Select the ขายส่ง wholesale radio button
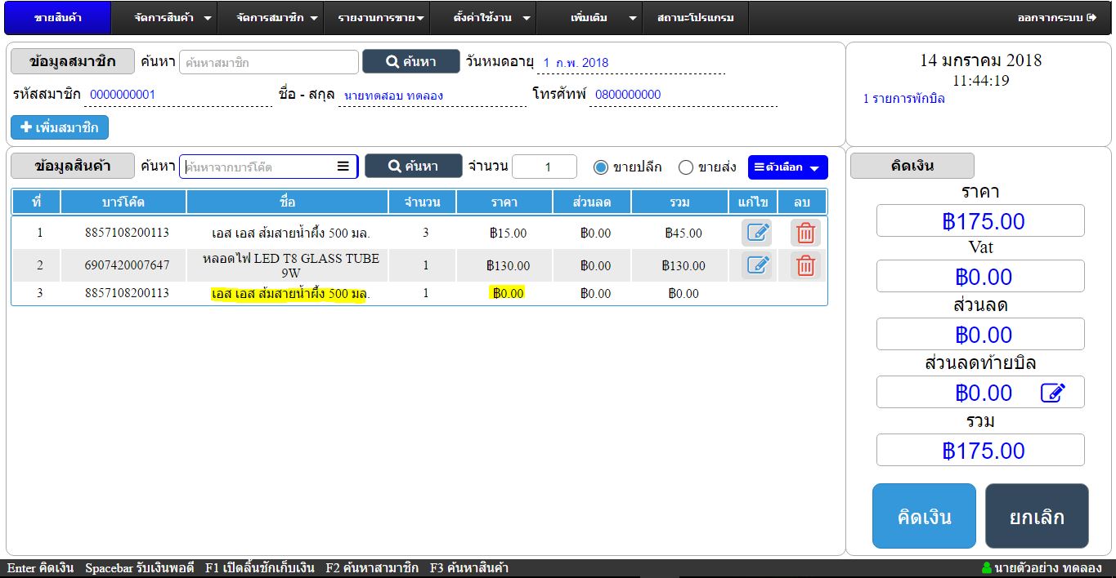Viewport: 1116px width, 578px height. click(x=686, y=167)
